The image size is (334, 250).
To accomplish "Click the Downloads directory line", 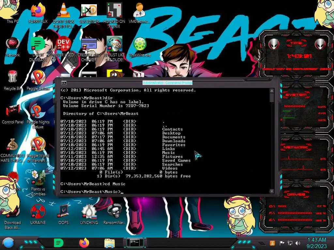I will 123,141.
